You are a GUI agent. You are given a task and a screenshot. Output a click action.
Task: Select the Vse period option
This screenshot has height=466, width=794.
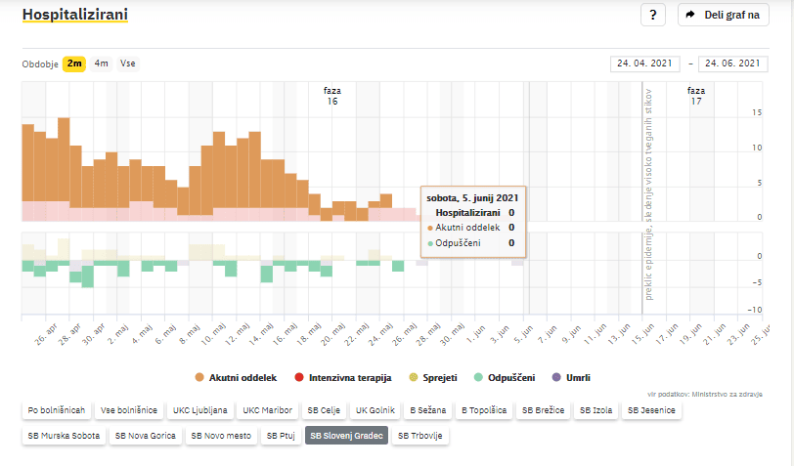click(x=128, y=64)
